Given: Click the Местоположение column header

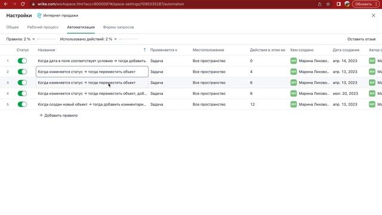Looking at the screenshot, I should coord(208,50).
